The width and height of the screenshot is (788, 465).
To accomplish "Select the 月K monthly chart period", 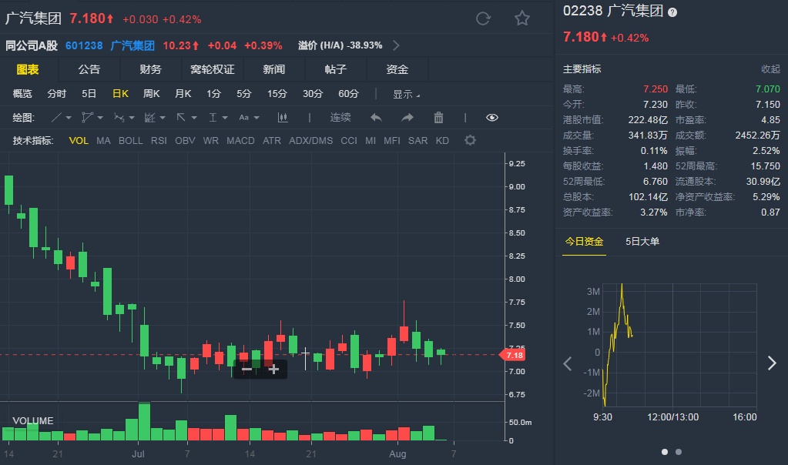I will coord(183,94).
